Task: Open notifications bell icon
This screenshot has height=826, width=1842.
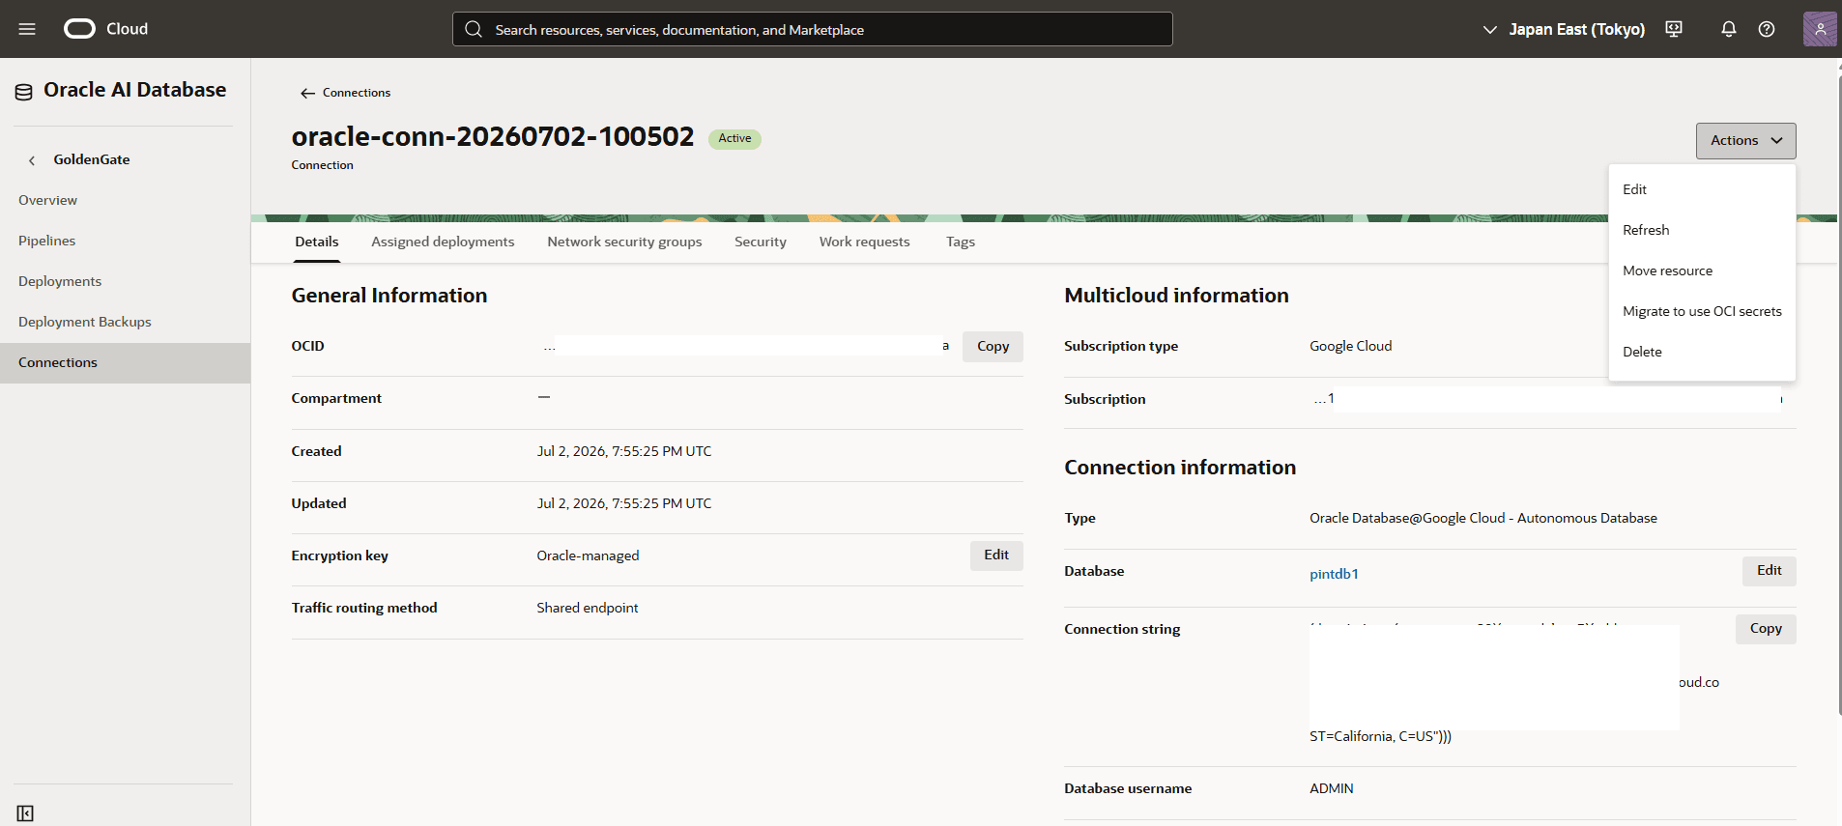Action: (x=1729, y=29)
